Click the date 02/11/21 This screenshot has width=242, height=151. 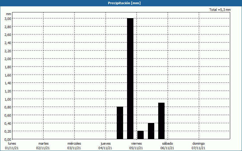click(x=43, y=148)
